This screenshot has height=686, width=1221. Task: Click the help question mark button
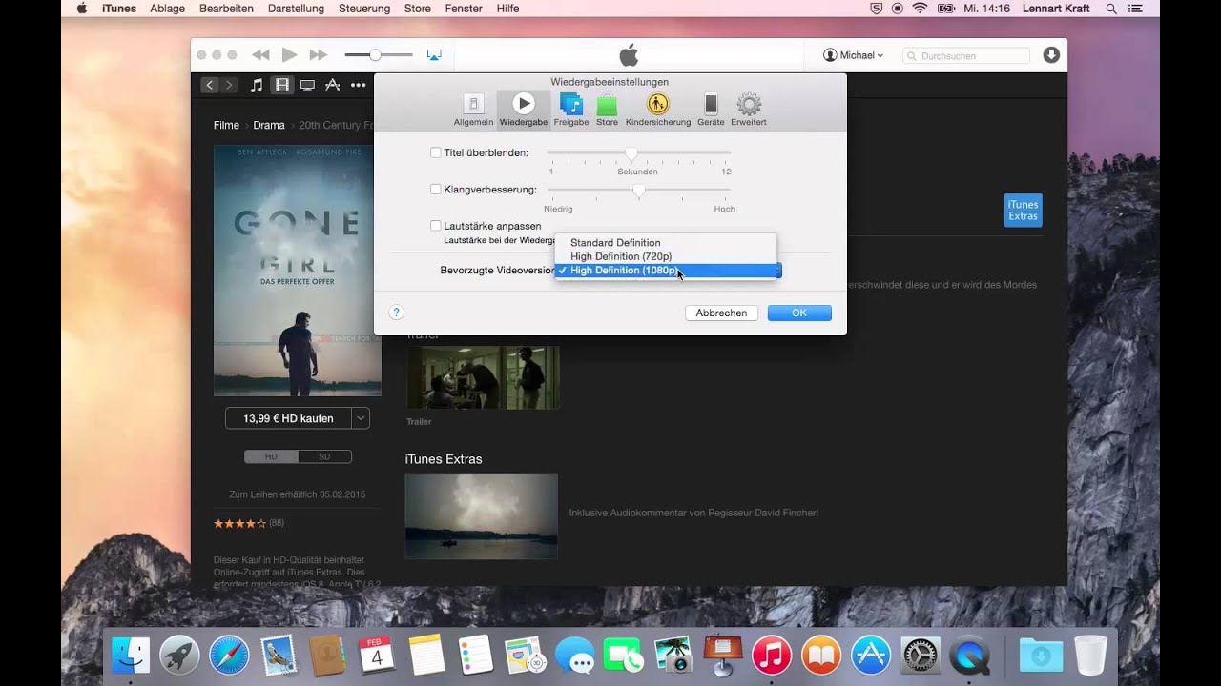(x=397, y=313)
